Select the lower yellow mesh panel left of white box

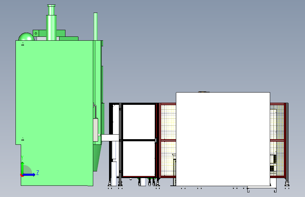169,158
